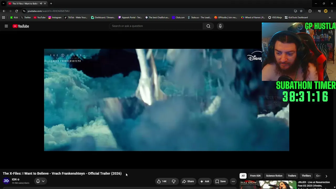Open the tab search dropdown arrow
Viewport: 336px width, 189px height.
coord(3,4)
